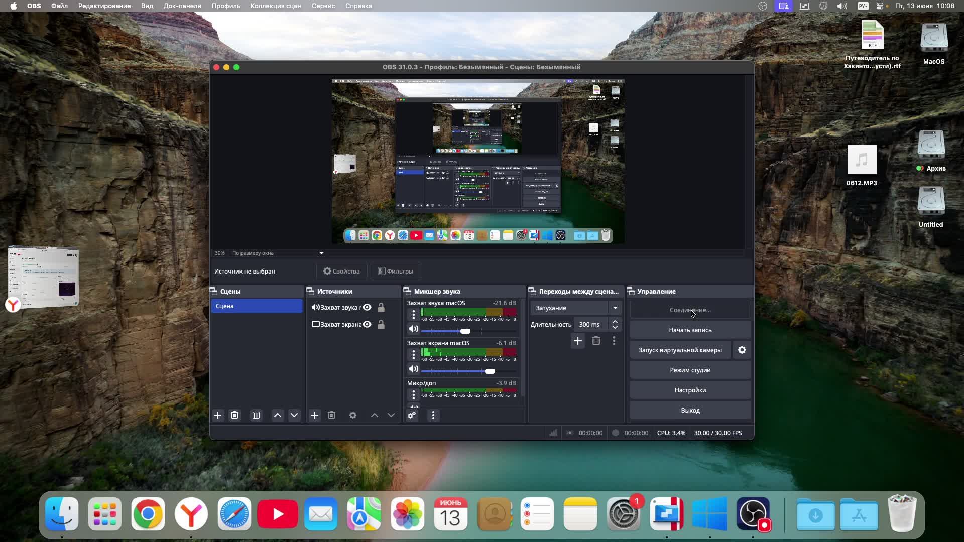Image resolution: width=964 pixels, height=542 pixels.
Task: Open preview scaling dropdown По размеру окна
Action: tap(278, 253)
